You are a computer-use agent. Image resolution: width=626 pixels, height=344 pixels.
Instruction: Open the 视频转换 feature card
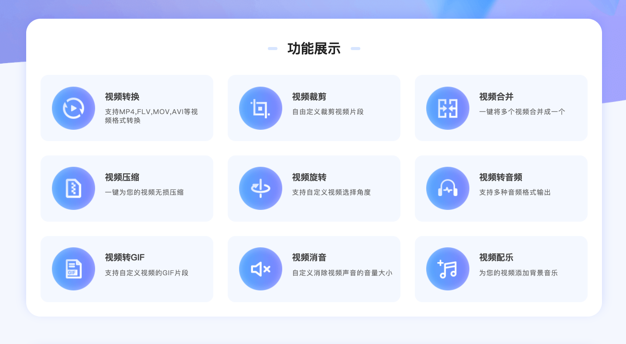[x=127, y=108]
